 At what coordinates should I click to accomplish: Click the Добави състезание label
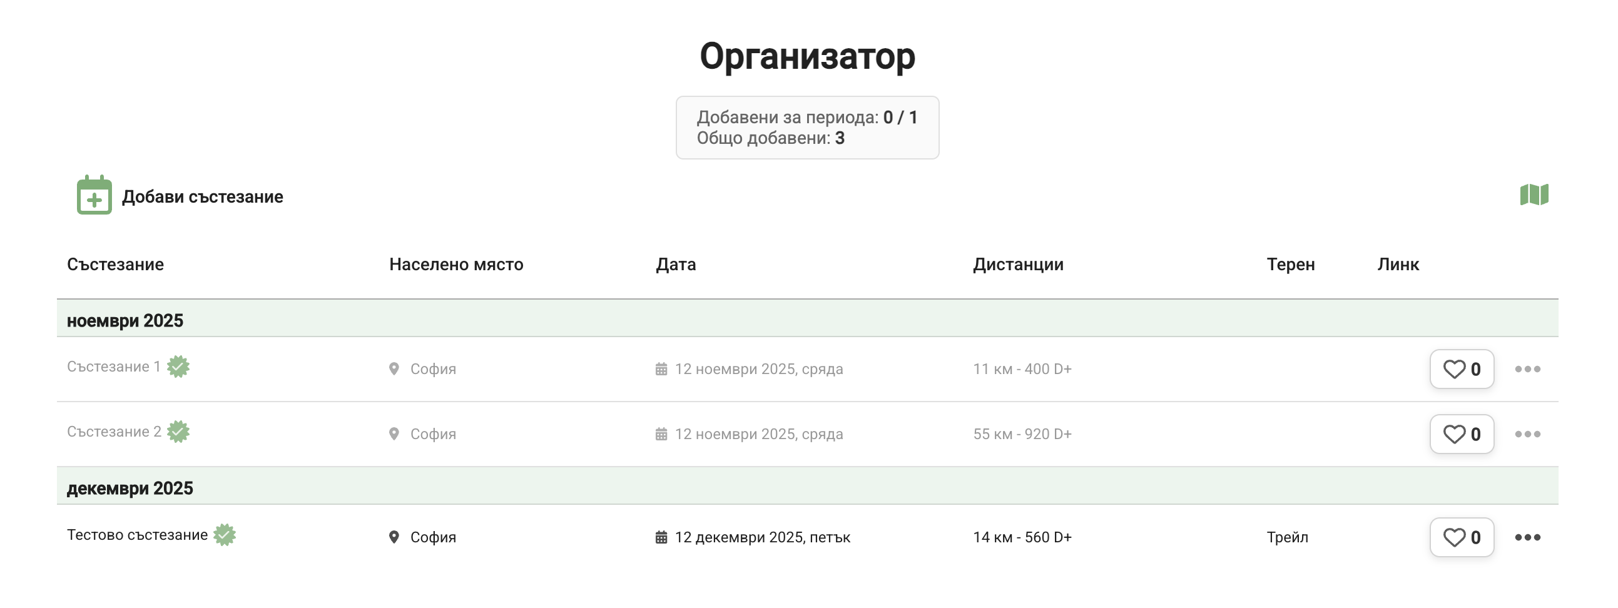202,196
